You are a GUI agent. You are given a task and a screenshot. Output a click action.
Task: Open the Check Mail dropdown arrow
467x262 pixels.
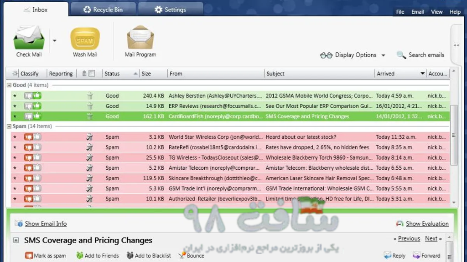click(x=55, y=40)
